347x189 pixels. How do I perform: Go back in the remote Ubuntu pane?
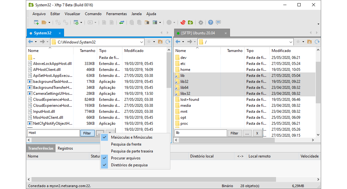(x=178, y=42)
